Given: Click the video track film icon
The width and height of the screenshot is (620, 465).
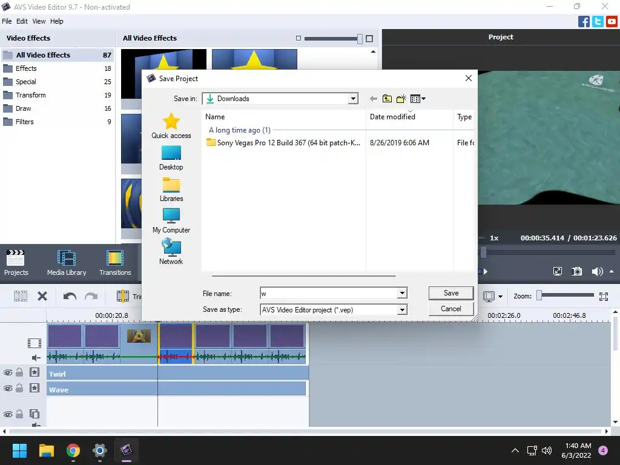Looking at the screenshot, I should click(x=35, y=343).
